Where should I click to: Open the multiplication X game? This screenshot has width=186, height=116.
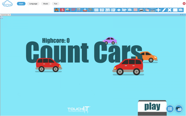tap(170, 10)
